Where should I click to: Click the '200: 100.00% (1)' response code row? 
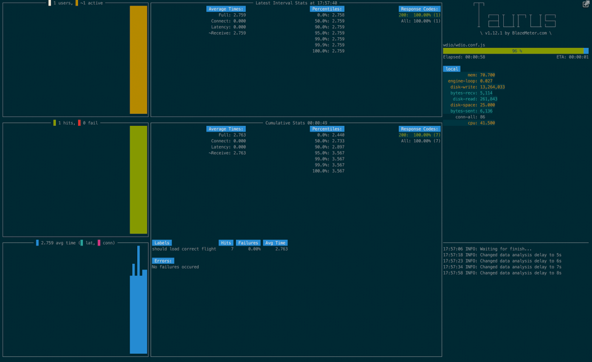420,15
